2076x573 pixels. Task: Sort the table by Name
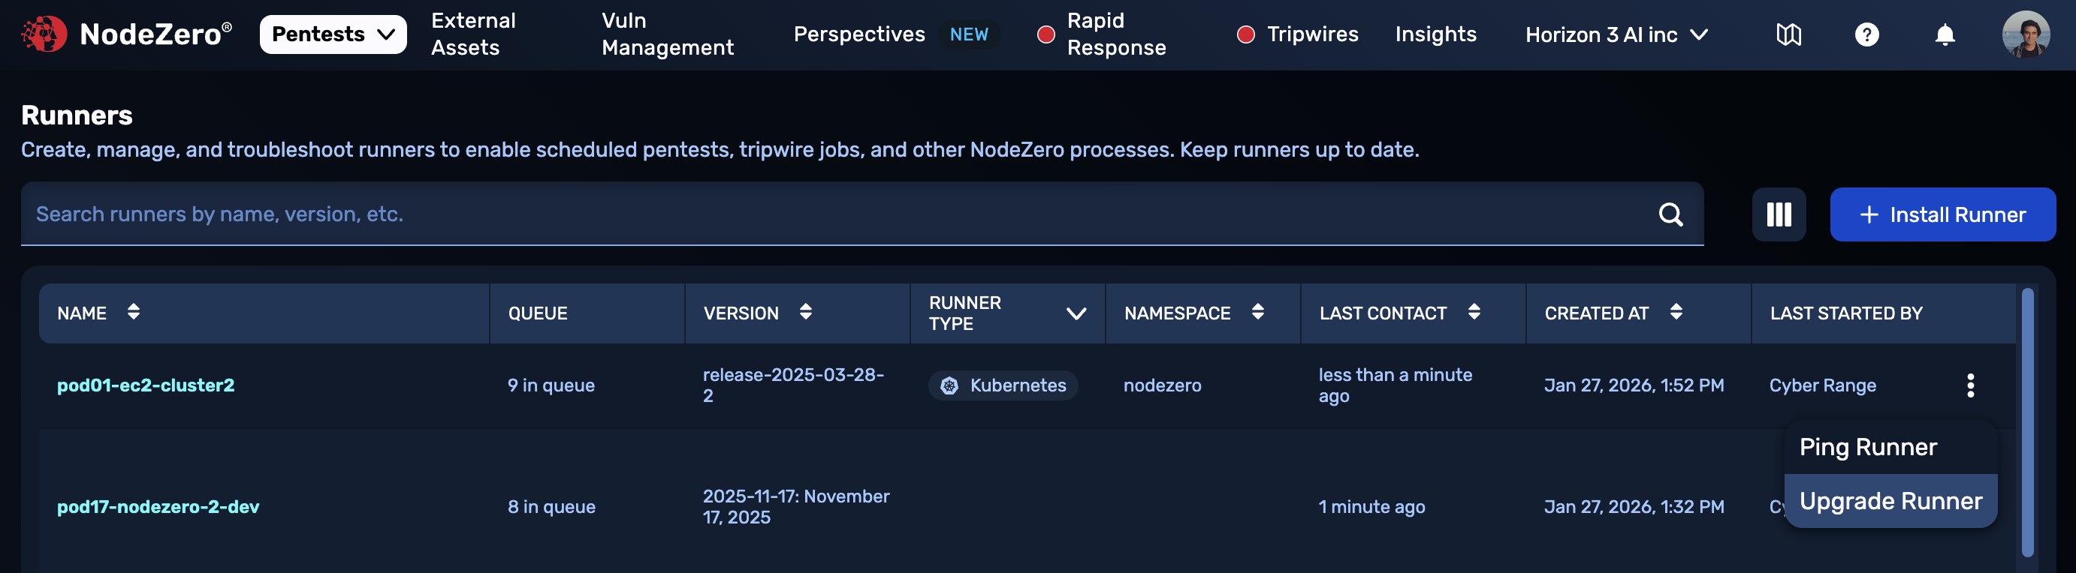[134, 312]
